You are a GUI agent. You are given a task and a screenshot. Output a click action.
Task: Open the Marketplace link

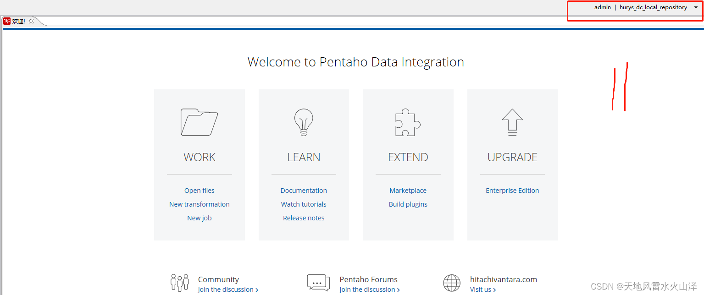(x=408, y=191)
